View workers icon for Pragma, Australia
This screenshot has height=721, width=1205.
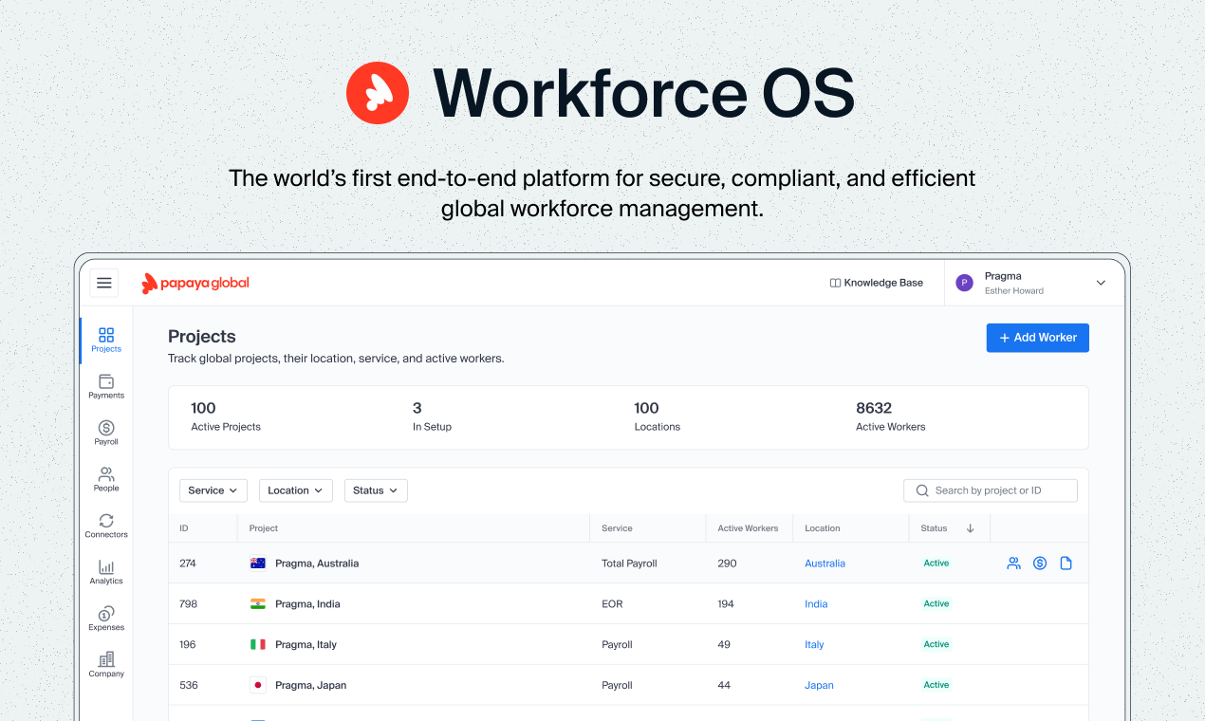point(1013,564)
